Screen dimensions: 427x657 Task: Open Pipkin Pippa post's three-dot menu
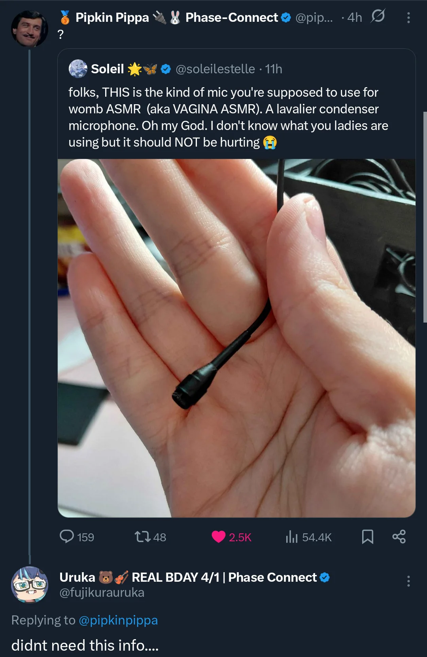[408, 18]
